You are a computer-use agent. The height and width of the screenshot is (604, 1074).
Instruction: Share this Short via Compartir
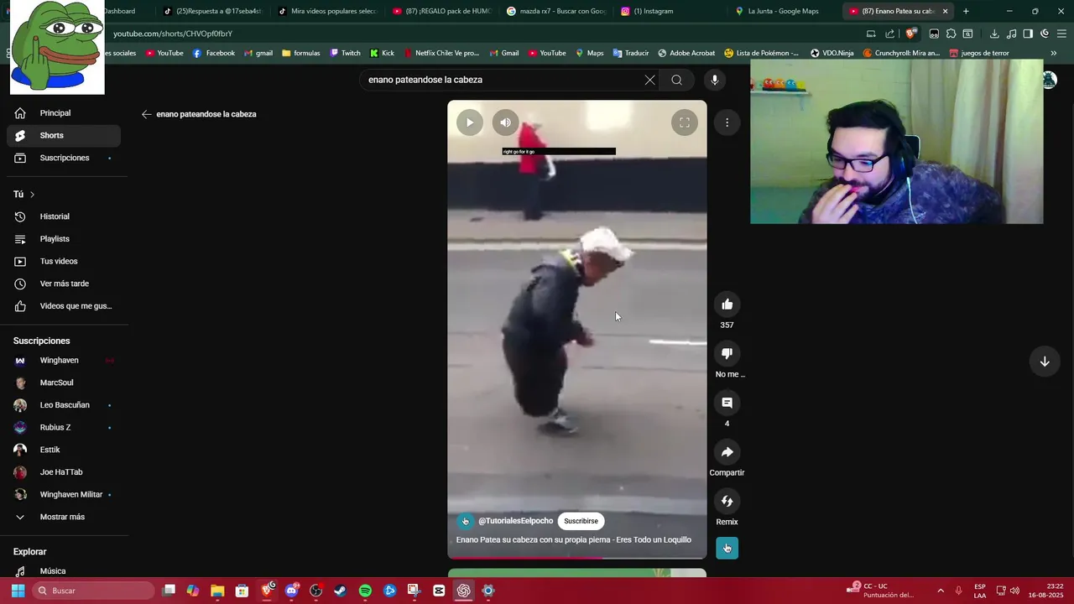pyautogui.click(x=727, y=452)
